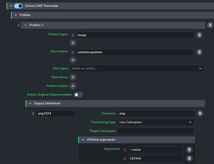Collapse the Profiles section
The width and height of the screenshot is (214, 164).
(x=16, y=15)
